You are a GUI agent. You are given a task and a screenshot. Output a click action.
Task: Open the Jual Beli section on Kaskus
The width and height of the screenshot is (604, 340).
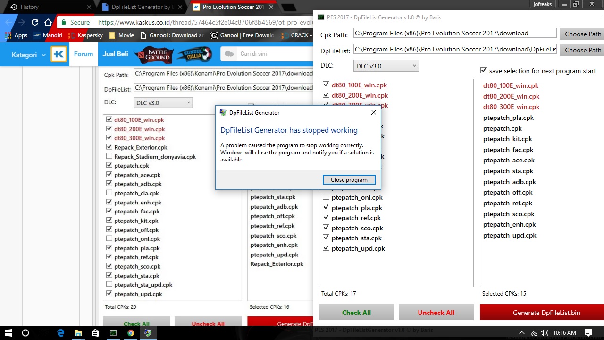[115, 54]
